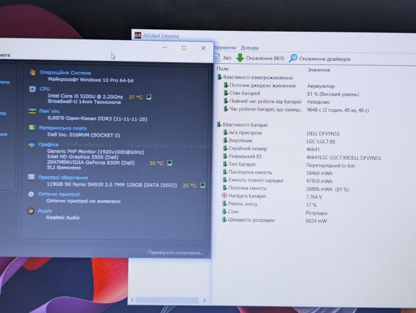The width and height of the screenshot is (416, 313).
Task: Select the value LGC-LGC7.90 in Виробник row
Action: tap(320, 141)
